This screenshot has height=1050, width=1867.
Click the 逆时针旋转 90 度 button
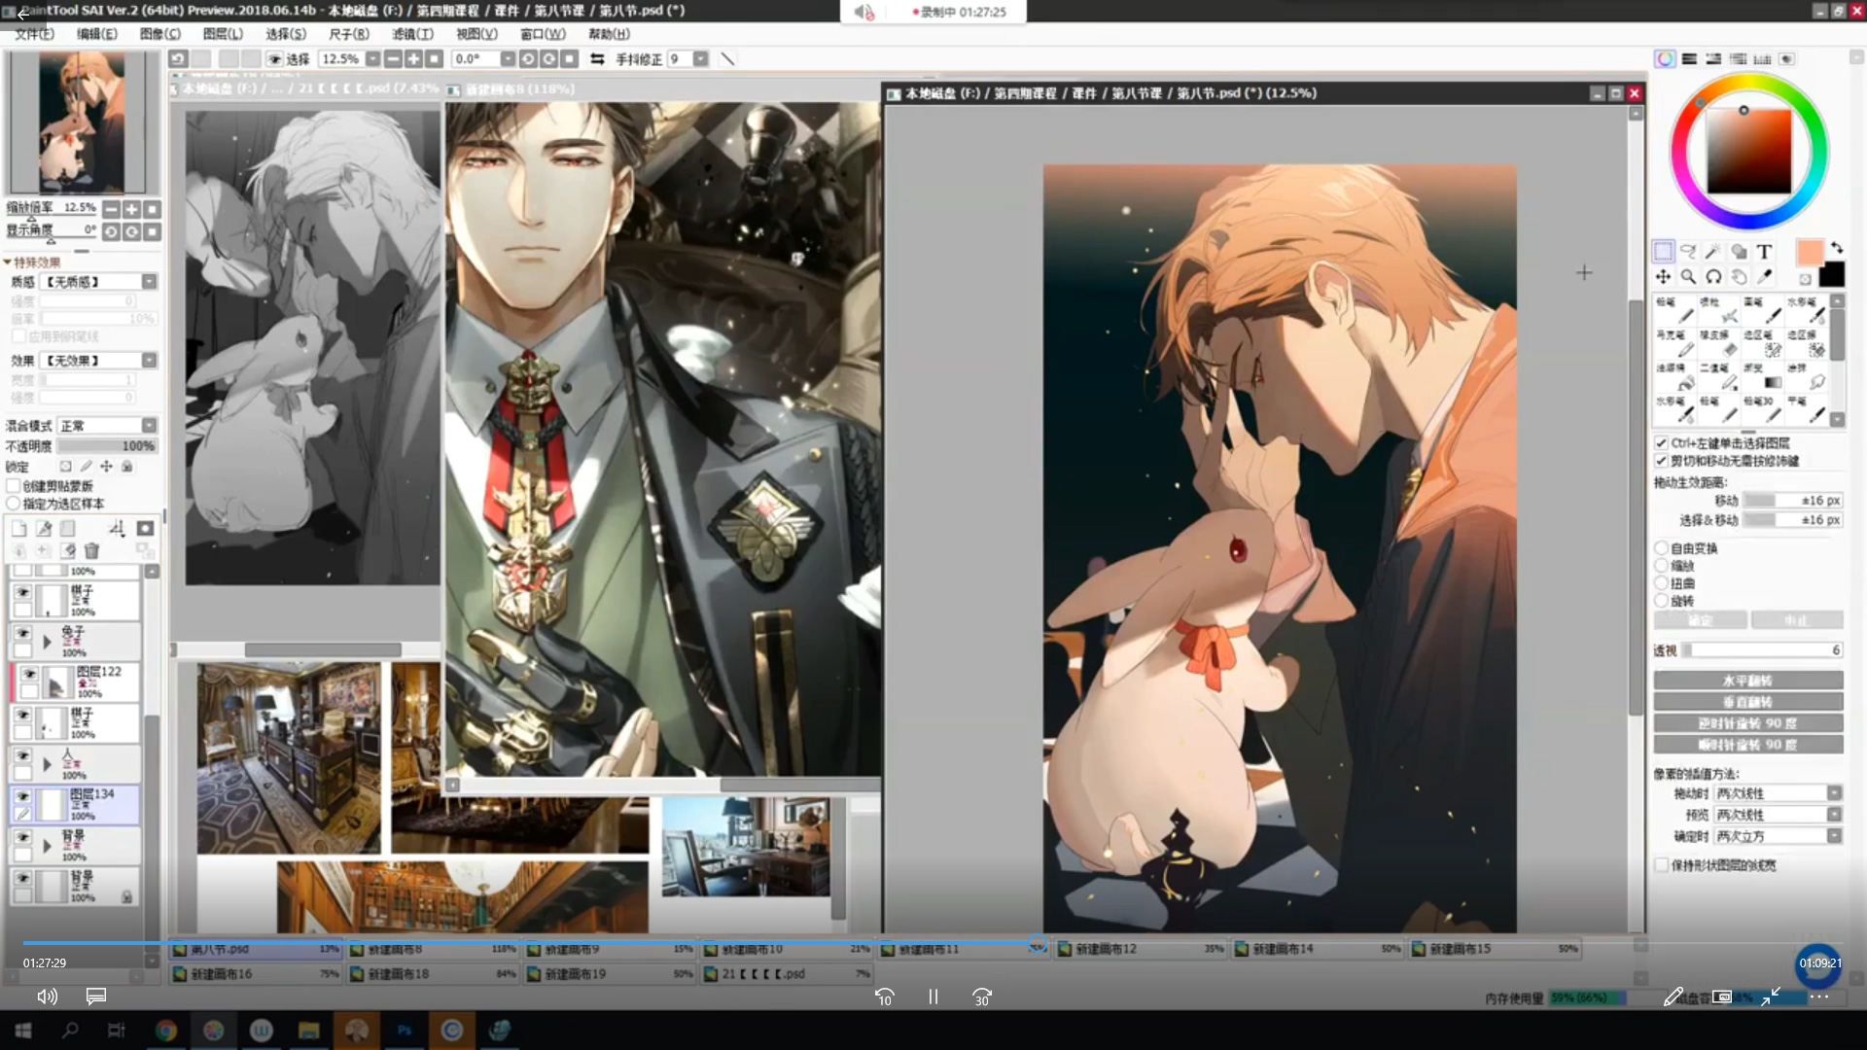point(1747,723)
